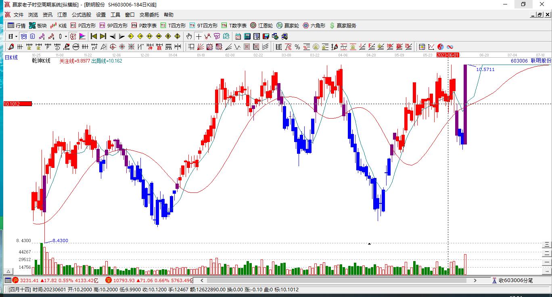Step back with the black left arrow
The height and width of the screenshot is (297, 552).
(x=113, y=36)
